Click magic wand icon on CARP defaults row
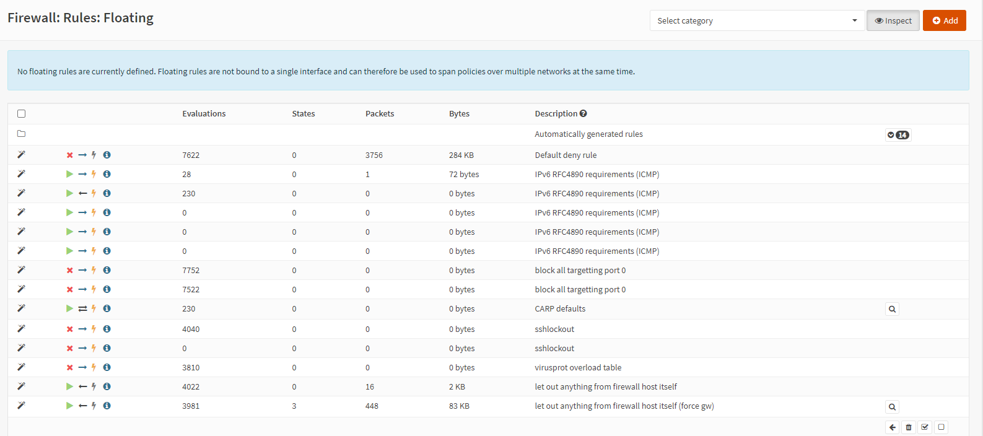 click(x=21, y=308)
